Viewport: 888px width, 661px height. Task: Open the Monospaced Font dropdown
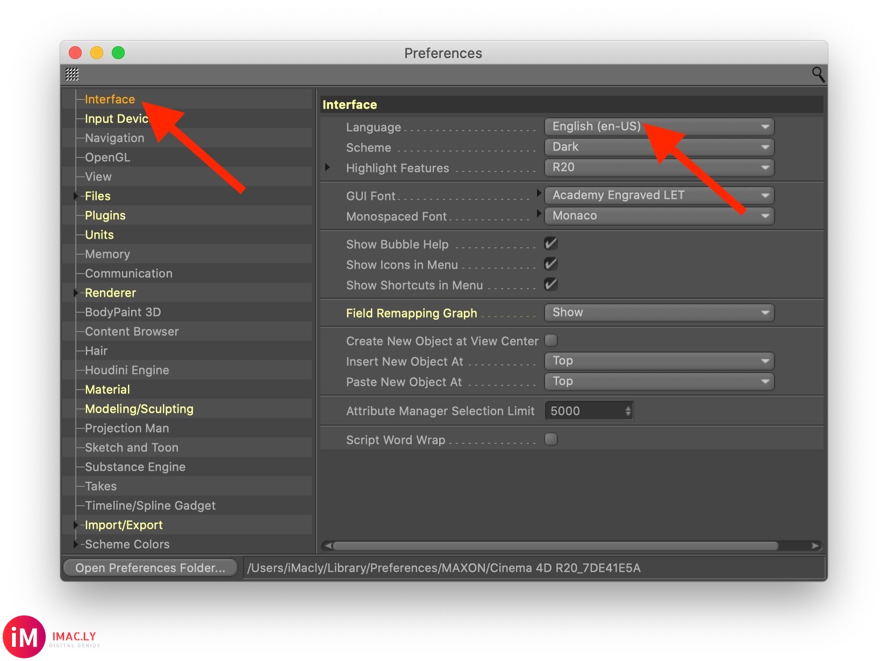coord(660,216)
